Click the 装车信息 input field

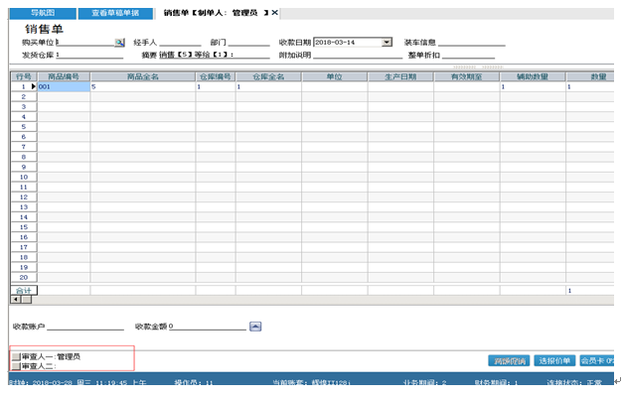471,43
